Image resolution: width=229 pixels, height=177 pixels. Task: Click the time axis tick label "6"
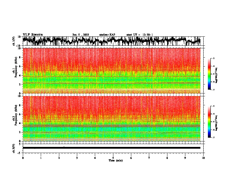point(131,158)
